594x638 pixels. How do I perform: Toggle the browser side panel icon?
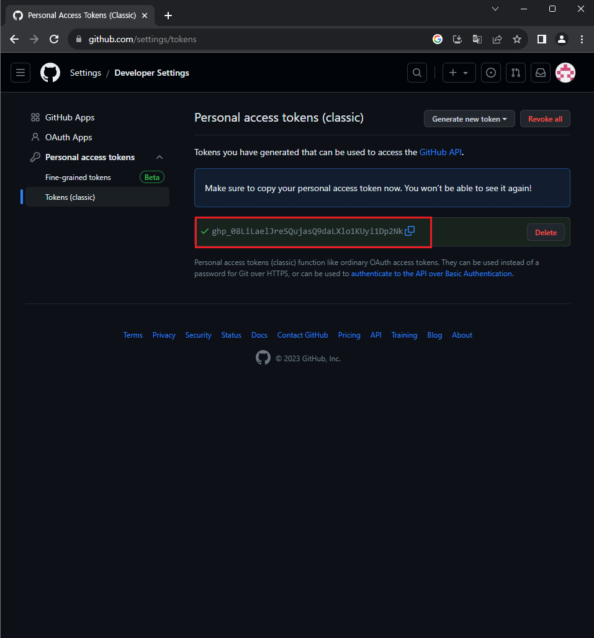point(541,39)
